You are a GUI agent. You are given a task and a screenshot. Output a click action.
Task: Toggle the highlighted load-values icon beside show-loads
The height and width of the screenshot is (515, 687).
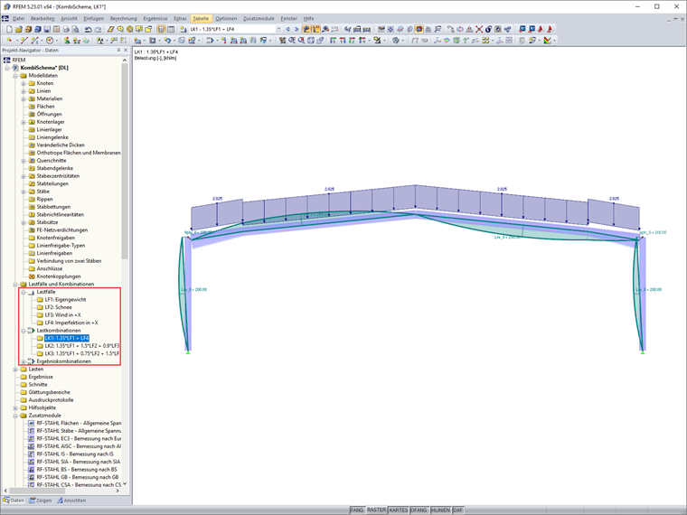click(x=315, y=29)
